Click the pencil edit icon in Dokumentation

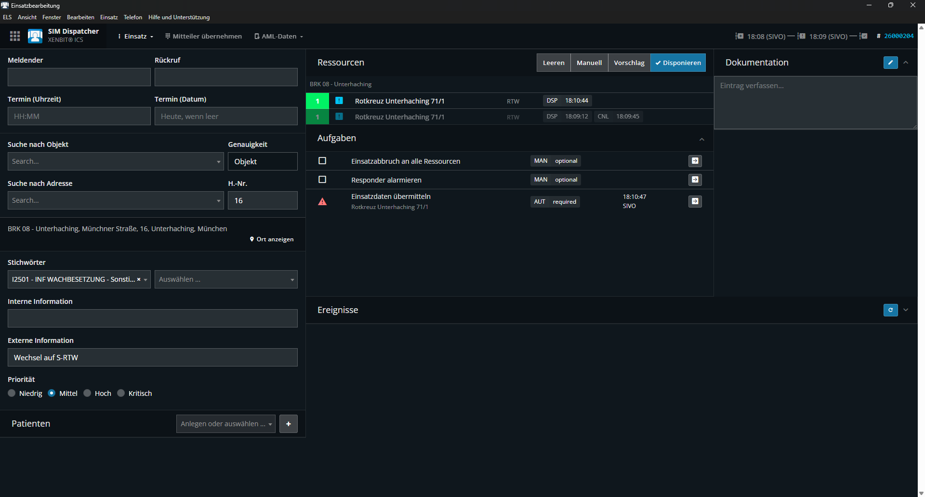[890, 63]
